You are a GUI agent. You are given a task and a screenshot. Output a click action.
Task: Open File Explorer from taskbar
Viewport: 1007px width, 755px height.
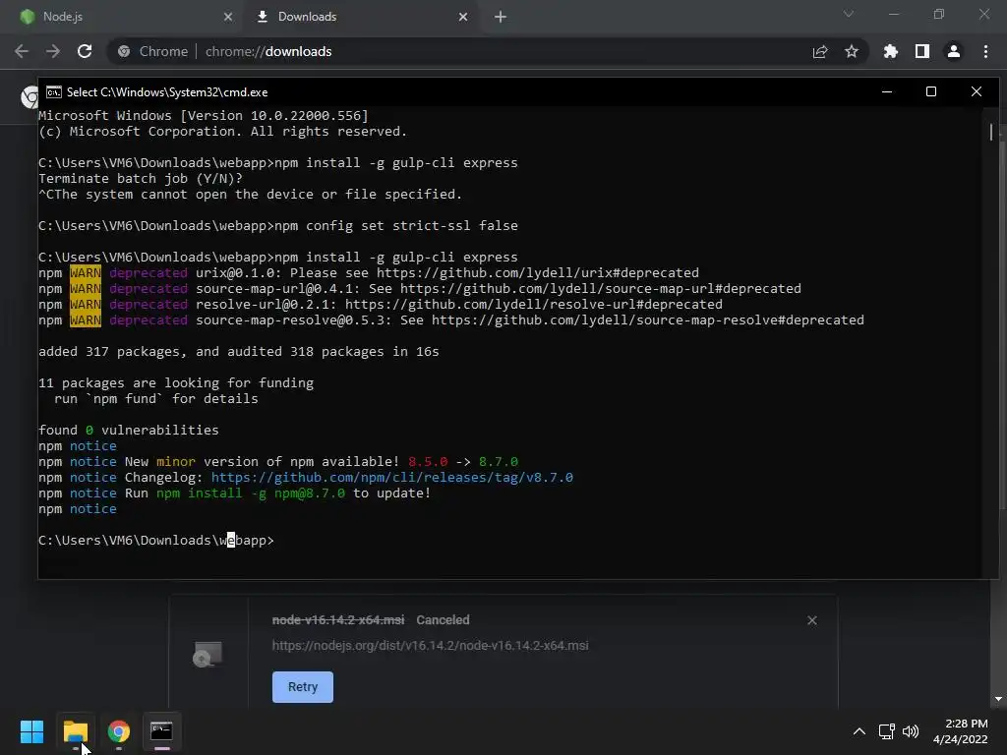click(76, 731)
